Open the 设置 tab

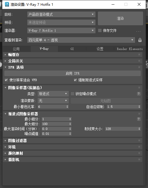(100, 49)
